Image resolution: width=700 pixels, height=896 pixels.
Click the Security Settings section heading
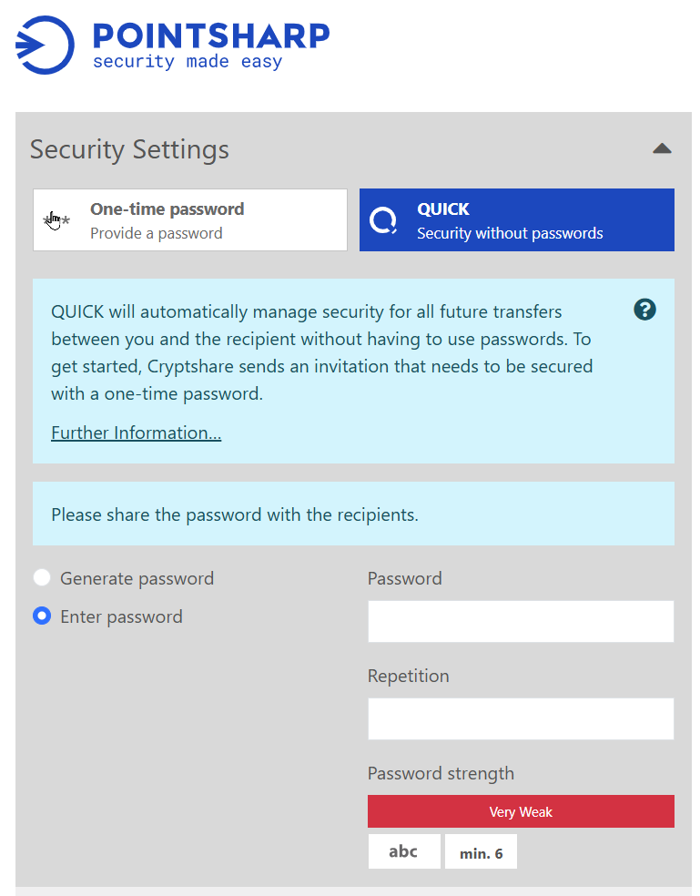(129, 149)
